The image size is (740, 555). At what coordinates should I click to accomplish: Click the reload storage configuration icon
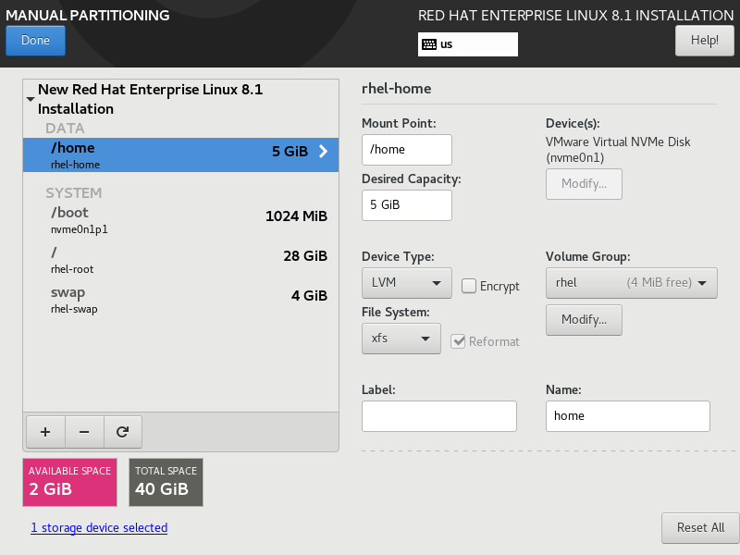click(123, 432)
